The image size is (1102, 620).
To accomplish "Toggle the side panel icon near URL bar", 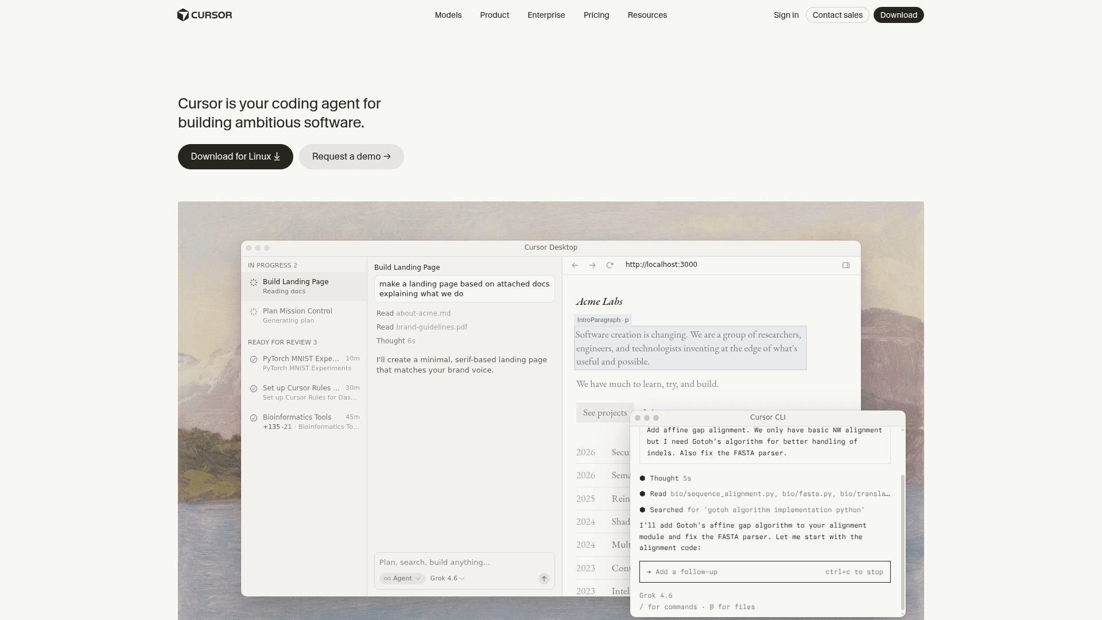I will pyautogui.click(x=846, y=265).
